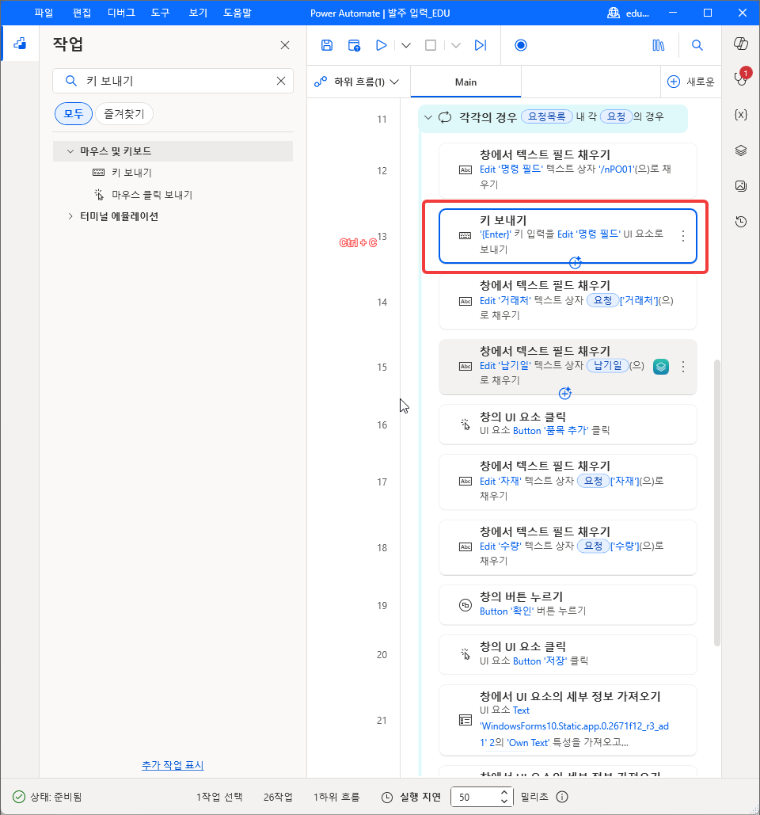Open the 하위 흐름(1) dropdown
Viewport: 760px width, 815px height.
[x=357, y=82]
